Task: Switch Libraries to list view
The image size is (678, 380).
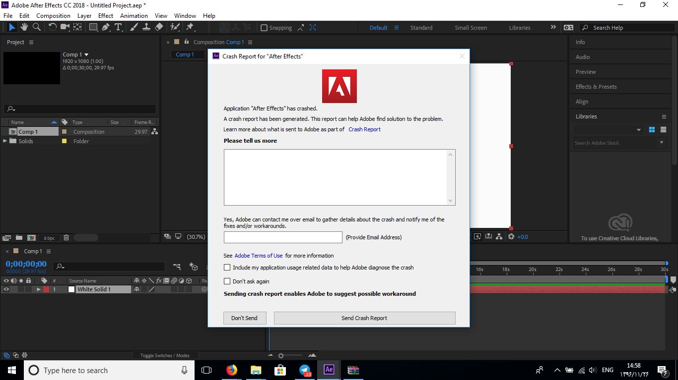Action: 664,130
